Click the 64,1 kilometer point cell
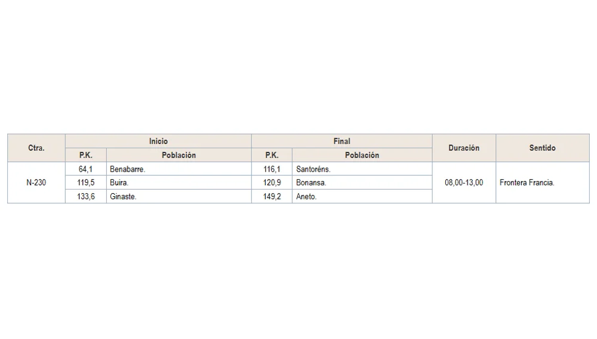 tap(86, 169)
